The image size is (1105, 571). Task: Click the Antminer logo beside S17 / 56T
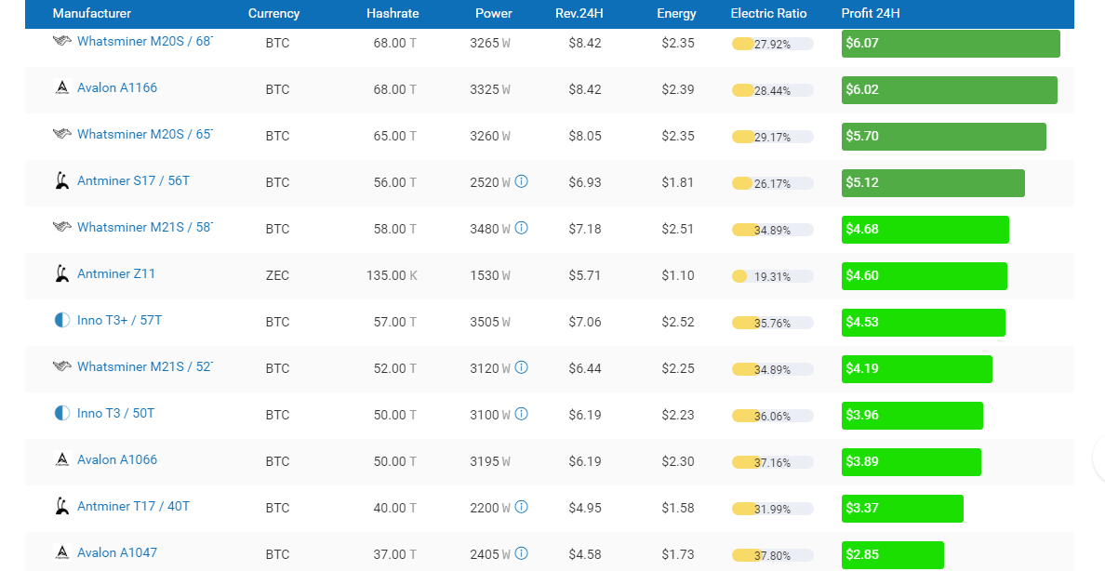pyautogui.click(x=62, y=180)
